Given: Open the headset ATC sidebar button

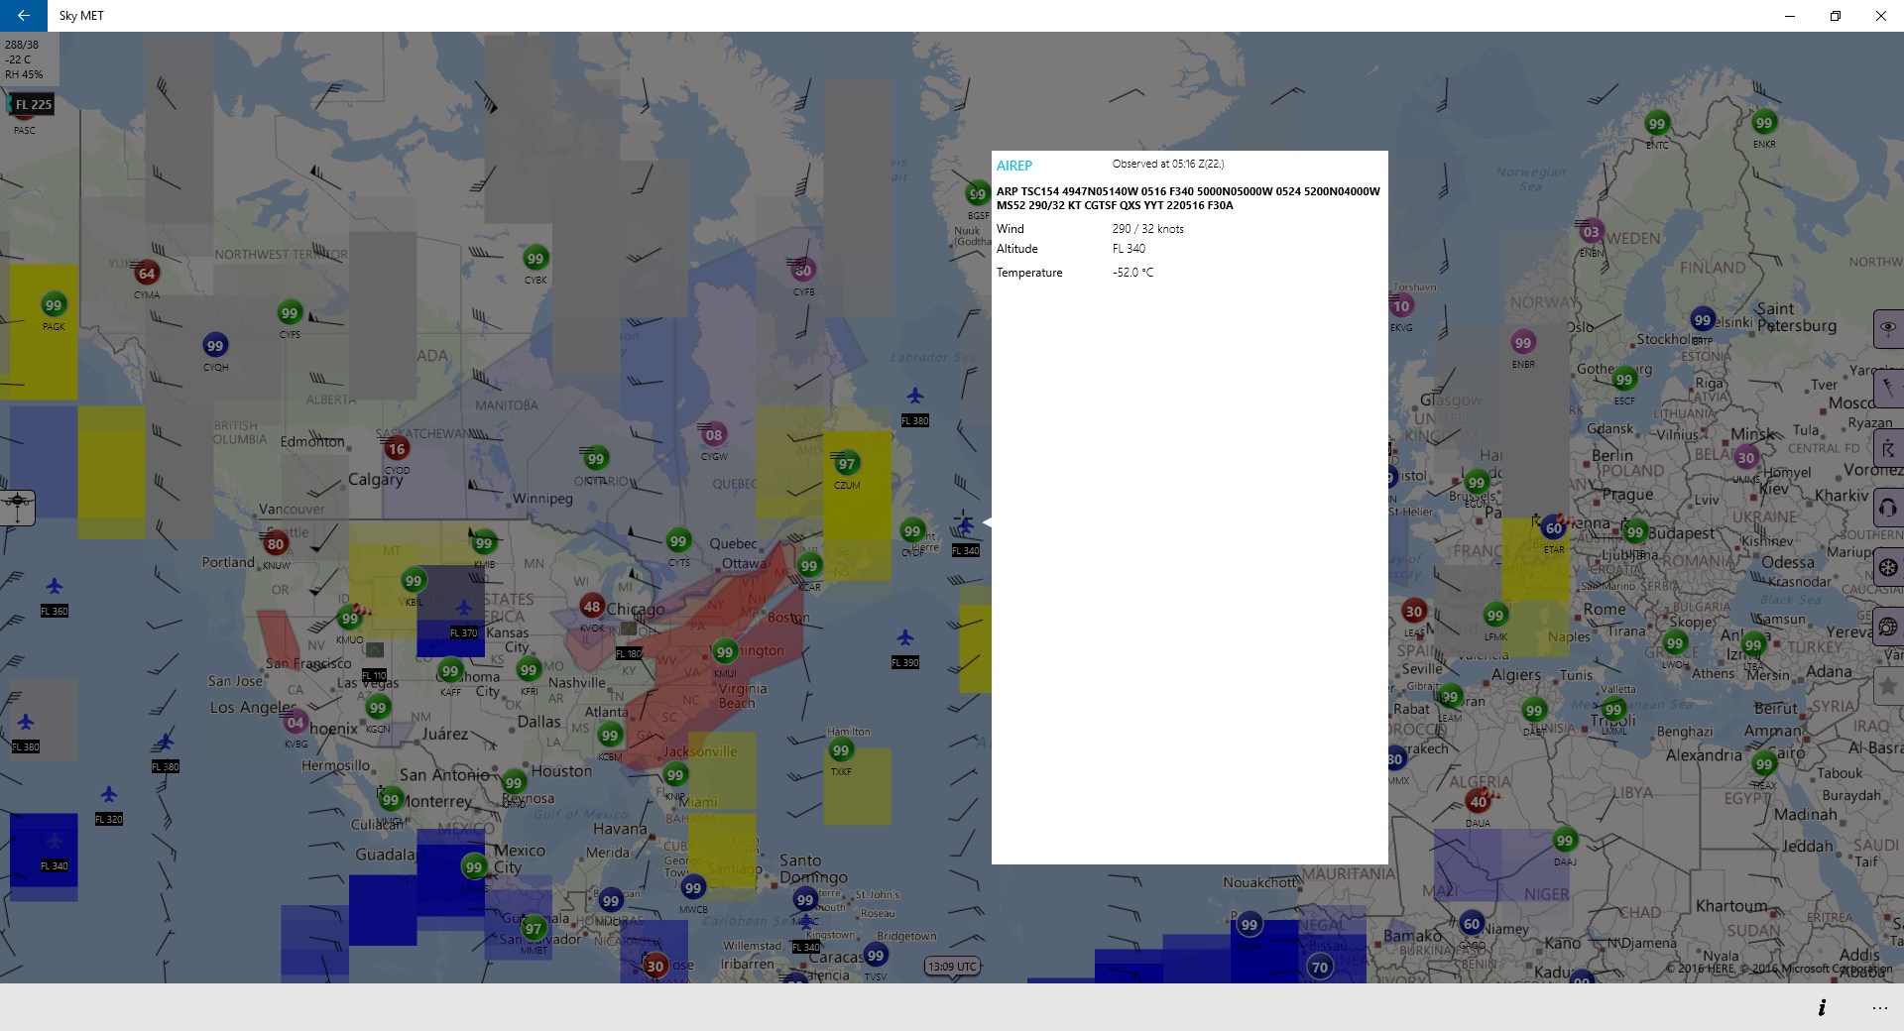Looking at the screenshot, I should (1888, 508).
